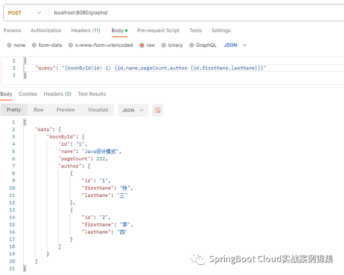The width and height of the screenshot is (344, 275).
Task: Switch to the request Tests tab
Action: (196, 31)
